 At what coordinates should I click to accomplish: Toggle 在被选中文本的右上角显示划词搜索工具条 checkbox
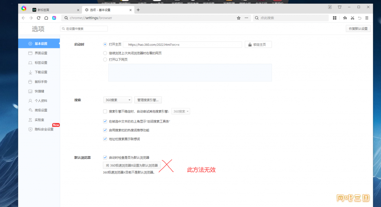click(105, 121)
